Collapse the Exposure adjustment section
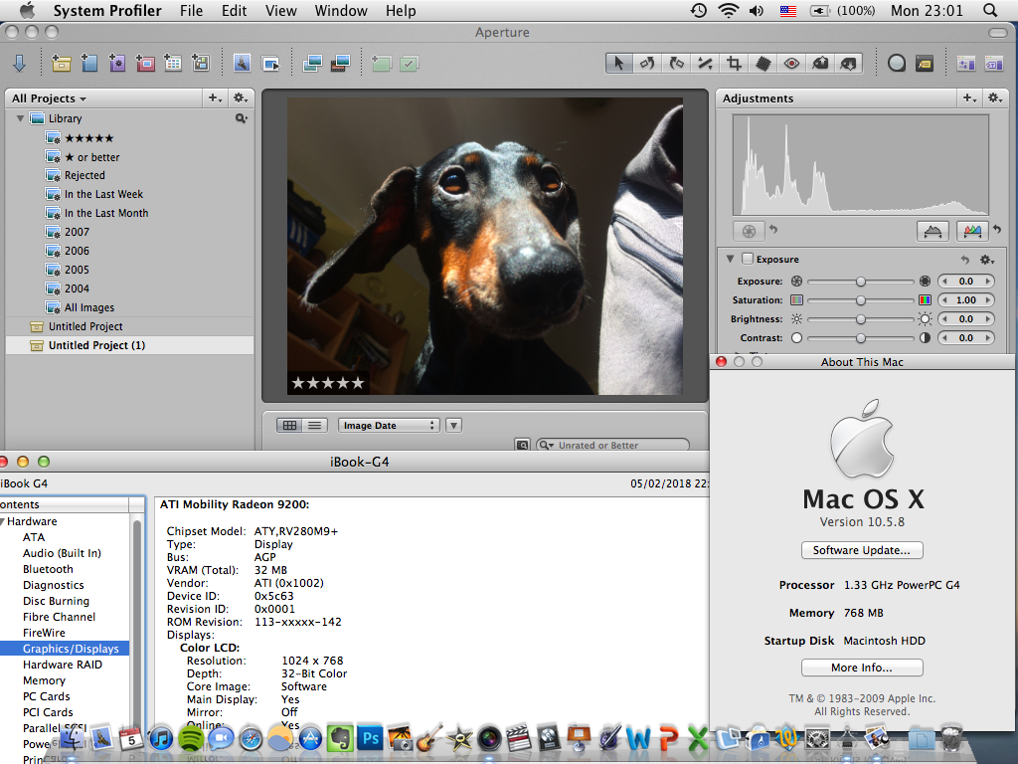Viewport: 1018px width, 764px height. [730, 259]
